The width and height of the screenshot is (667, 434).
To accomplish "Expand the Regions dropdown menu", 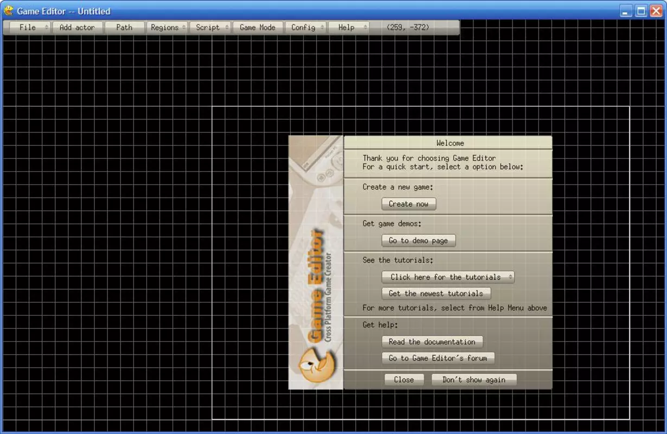I will (x=167, y=27).
